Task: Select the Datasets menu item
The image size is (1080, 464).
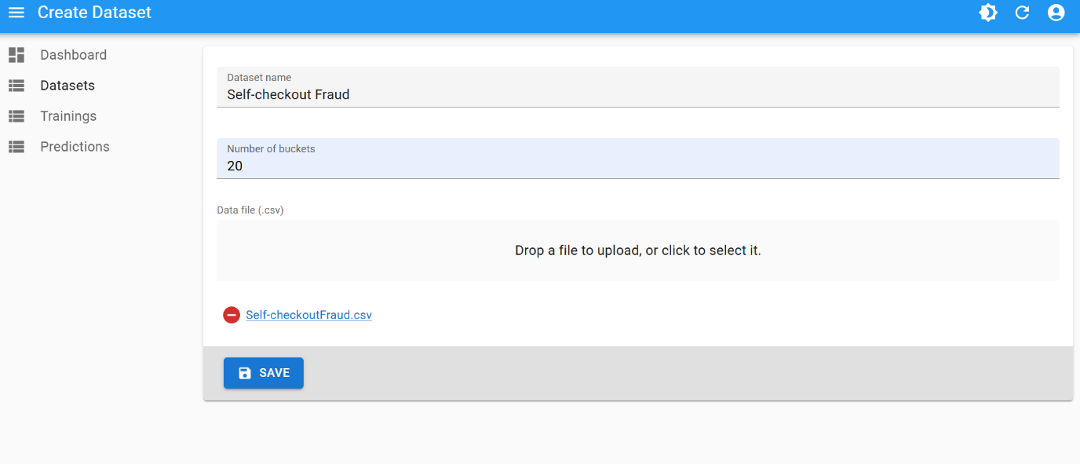Action: tap(67, 86)
